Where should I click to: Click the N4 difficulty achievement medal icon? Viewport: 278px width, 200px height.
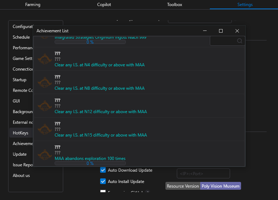[45, 59]
